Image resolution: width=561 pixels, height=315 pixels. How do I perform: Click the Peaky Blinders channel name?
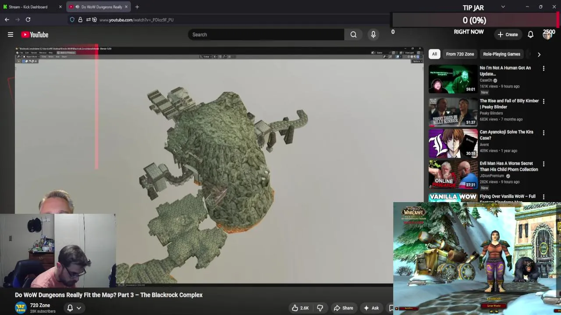click(491, 113)
